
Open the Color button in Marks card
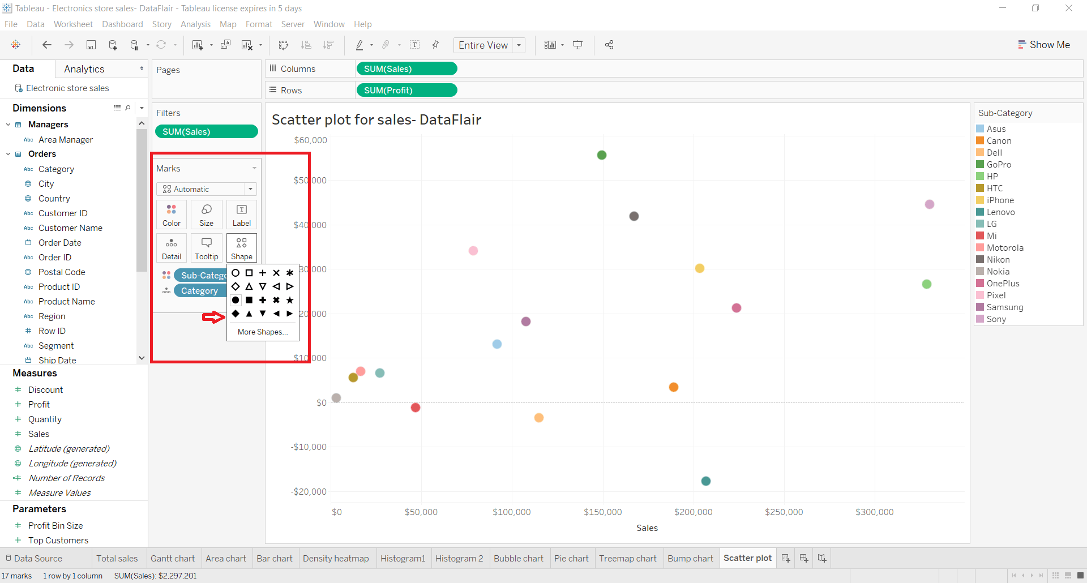click(171, 214)
